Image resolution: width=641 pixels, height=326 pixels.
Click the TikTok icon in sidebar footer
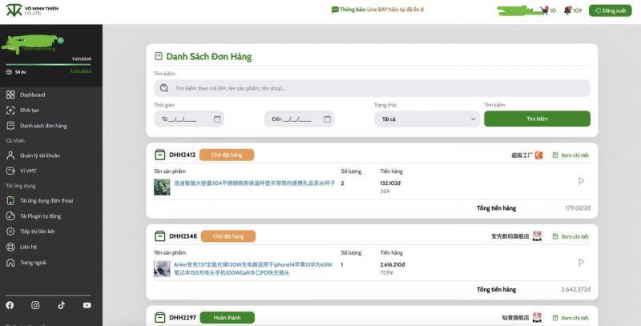click(x=61, y=305)
